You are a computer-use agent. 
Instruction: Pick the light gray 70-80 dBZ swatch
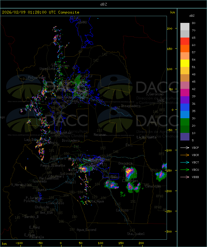(x=185, y=27)
